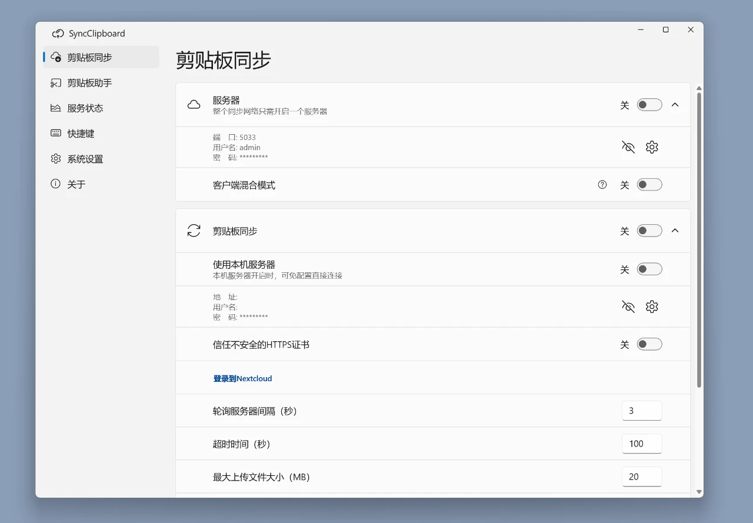
Task: Maximize the SyncClipboard window
Action: coord(665,29)
